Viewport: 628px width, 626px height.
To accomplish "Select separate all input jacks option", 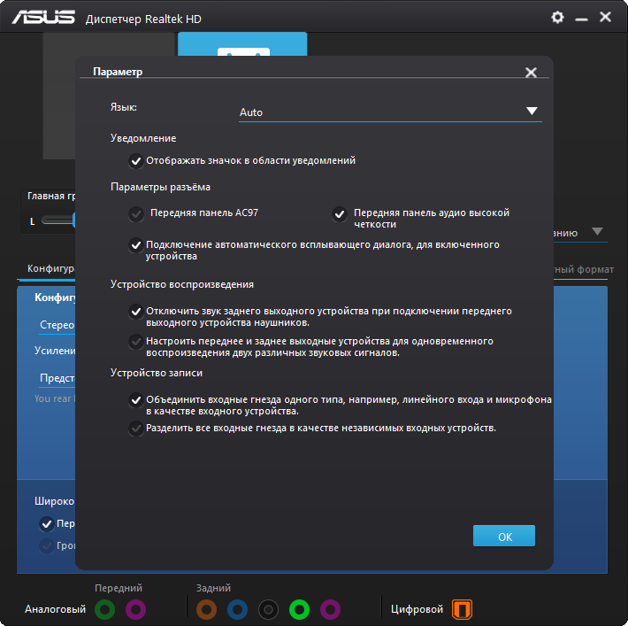I will [x=136, y=429].
